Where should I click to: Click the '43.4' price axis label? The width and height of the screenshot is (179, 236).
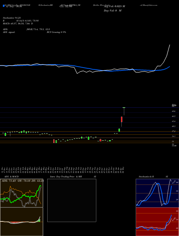point(173,121)
